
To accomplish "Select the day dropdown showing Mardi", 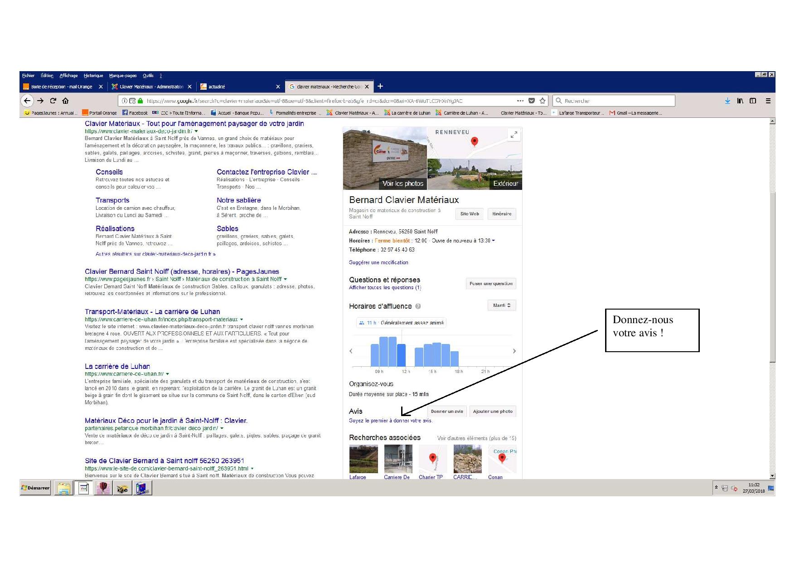I will coord(502,305).
